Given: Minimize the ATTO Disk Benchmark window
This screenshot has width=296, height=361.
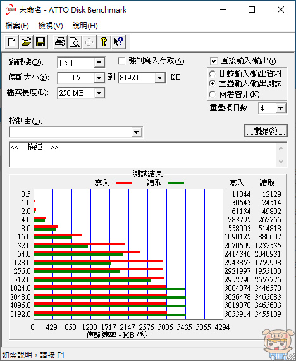Looking at the screenshot, I should coord(223,9).
